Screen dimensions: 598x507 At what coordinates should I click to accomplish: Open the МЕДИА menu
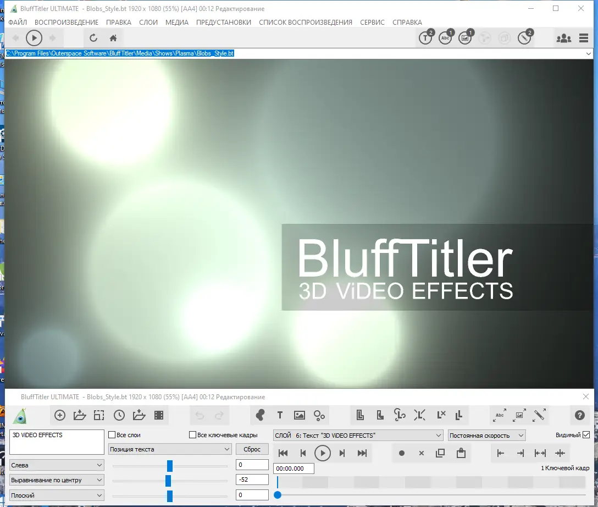[177, 23]
